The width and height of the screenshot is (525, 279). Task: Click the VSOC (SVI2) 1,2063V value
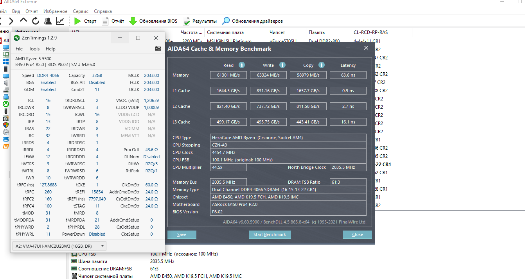pyautogui.click(x=152, y=100)
